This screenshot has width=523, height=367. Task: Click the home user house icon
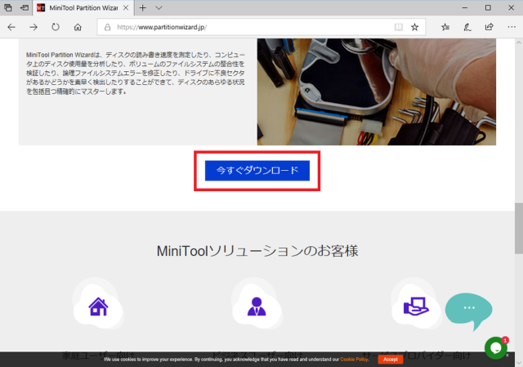tap(98, 307)
